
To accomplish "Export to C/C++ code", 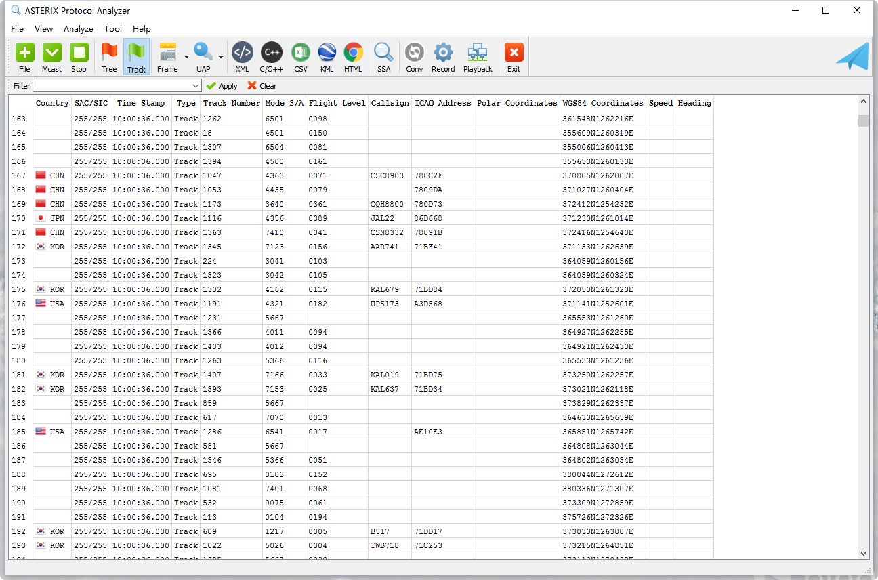I will pos(272,57).
